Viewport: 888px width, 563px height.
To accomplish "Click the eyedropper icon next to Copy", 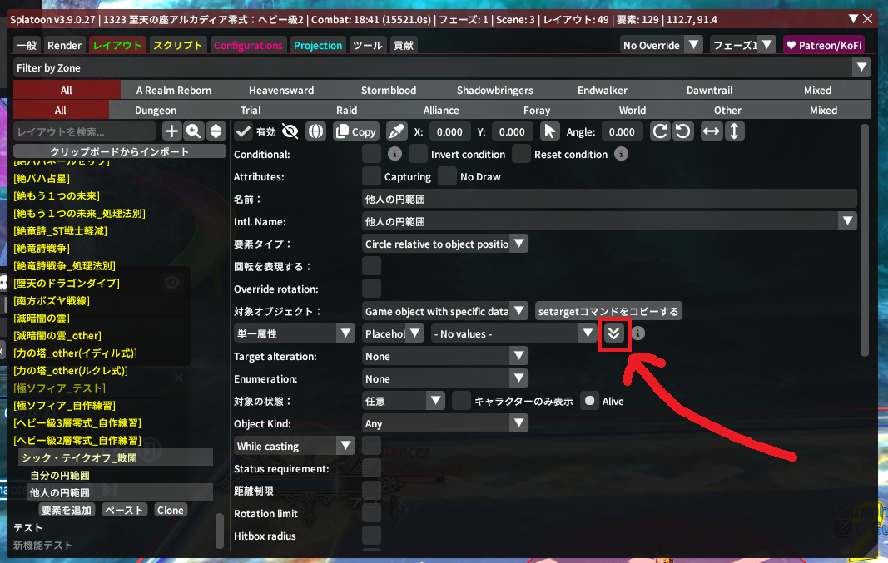I will [x=397, y=131].
